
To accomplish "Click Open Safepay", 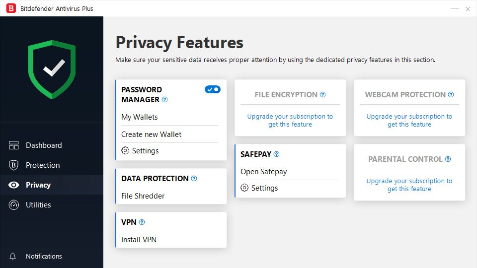I will (264, 172).
